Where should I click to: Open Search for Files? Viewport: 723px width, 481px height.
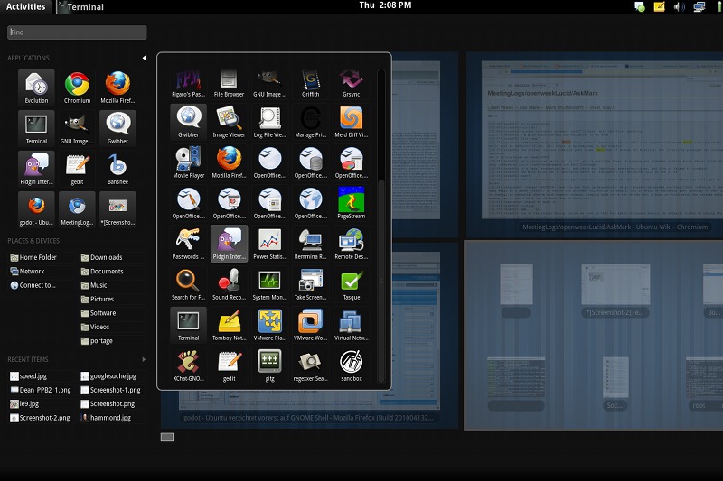coord(188,284)
